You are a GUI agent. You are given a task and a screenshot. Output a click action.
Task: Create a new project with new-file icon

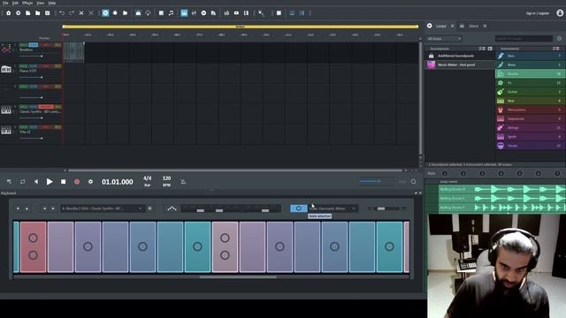coord(27,13)
